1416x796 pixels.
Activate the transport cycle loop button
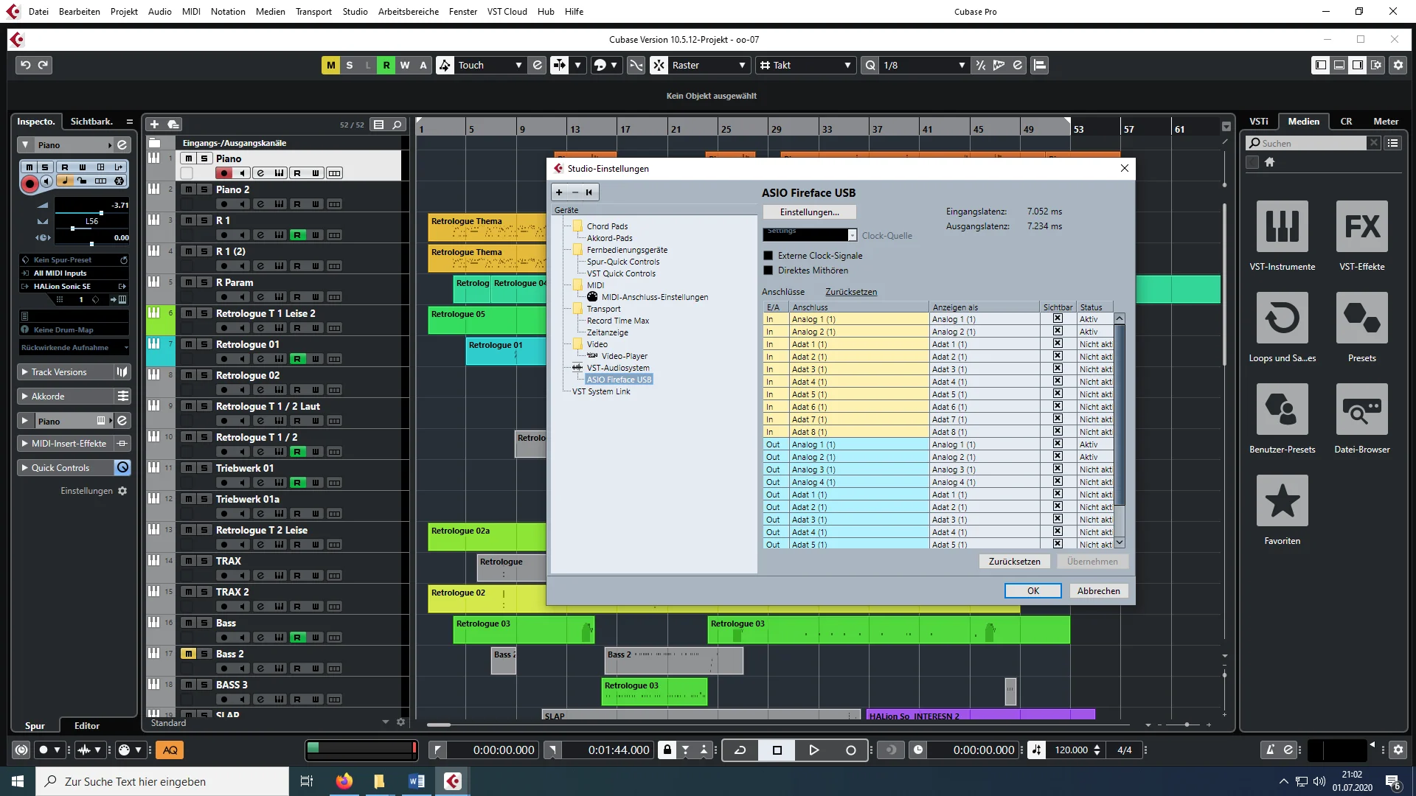click(x=740, y=750)
